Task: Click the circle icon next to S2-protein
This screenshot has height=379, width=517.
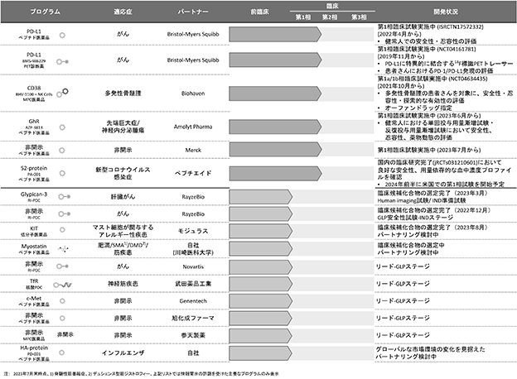Action: tap(62, 173)
